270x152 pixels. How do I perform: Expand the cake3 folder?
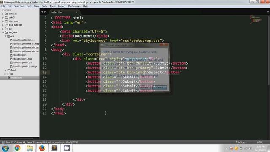pyautogui.click(x=3, y=17)
